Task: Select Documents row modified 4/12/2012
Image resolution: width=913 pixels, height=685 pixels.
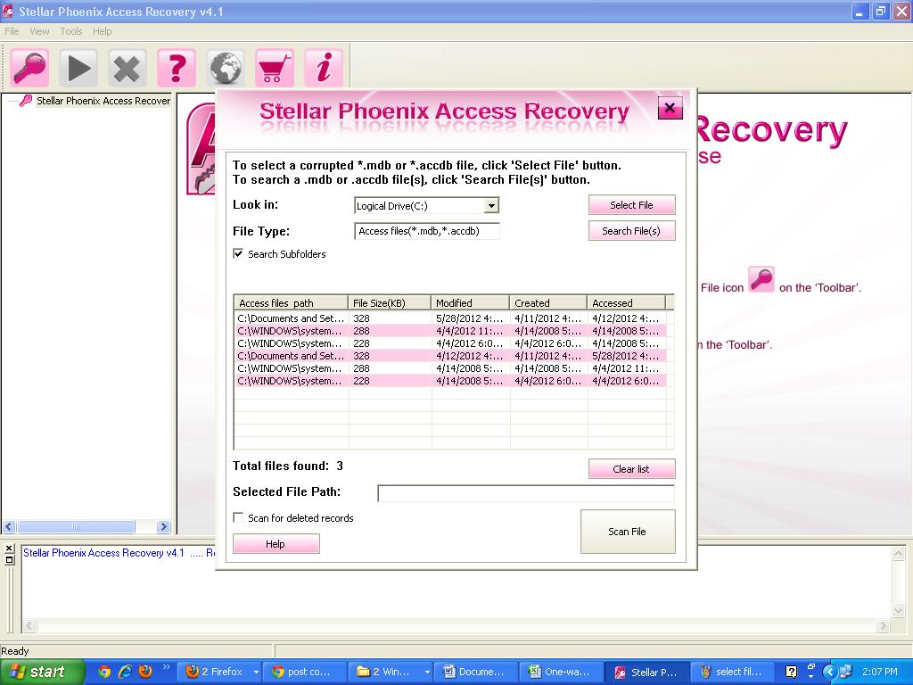Action: [x=450, y=356]
